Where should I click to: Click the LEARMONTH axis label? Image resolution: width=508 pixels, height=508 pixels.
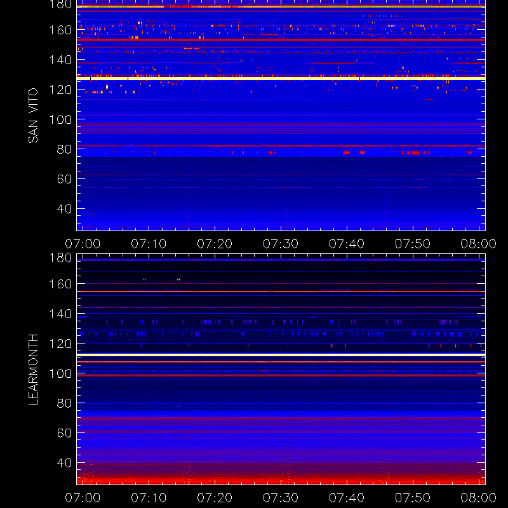point(33,369)
